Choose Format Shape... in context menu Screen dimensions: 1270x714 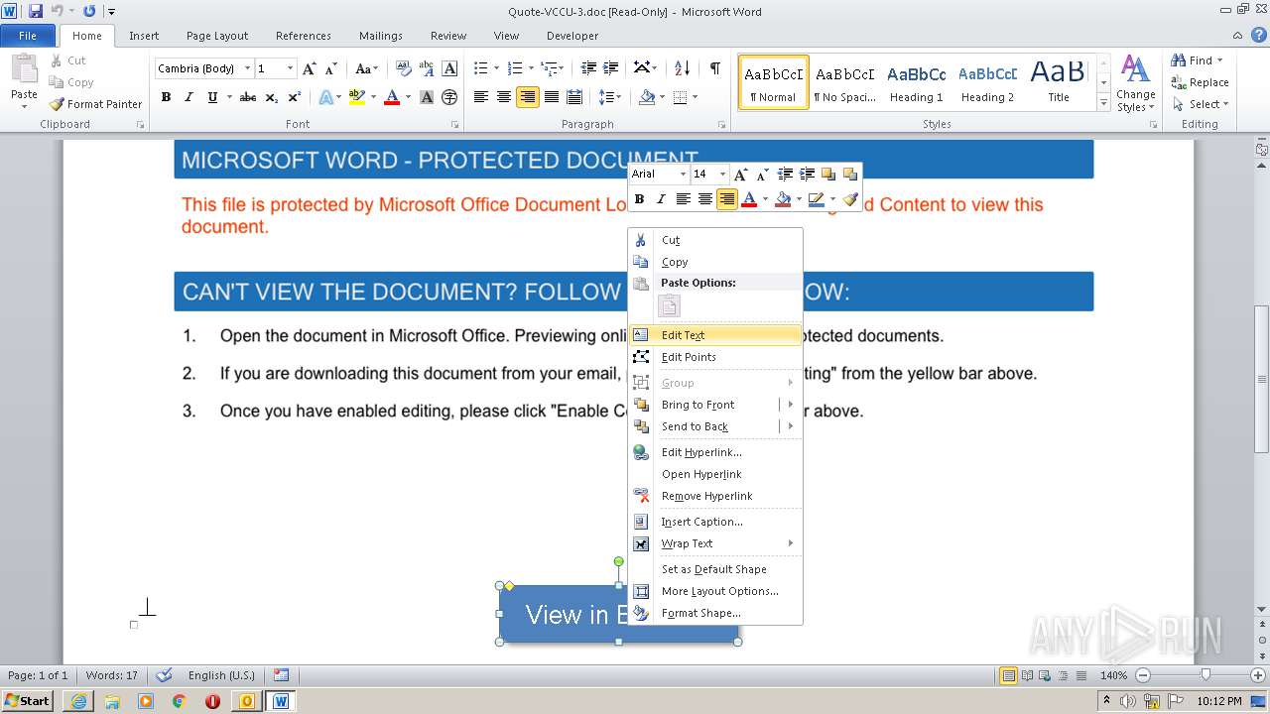pos(714,613)
